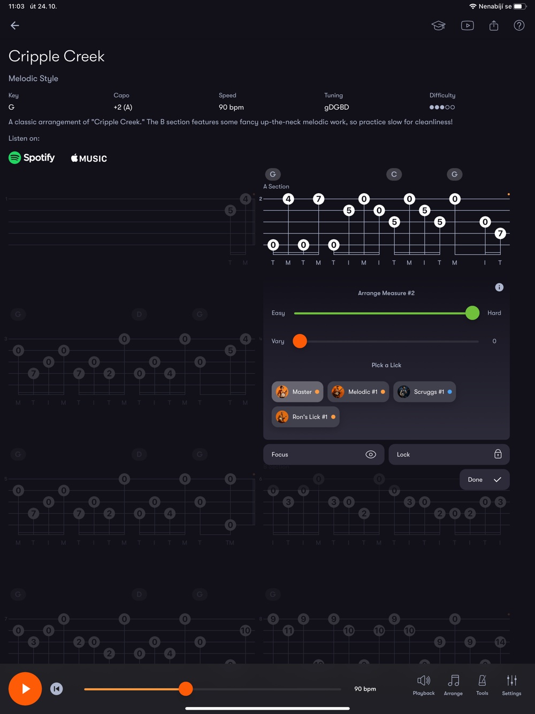Go back with the arrow icon
This screenshot has height=714, width=535.
click(x=15, y=25)
